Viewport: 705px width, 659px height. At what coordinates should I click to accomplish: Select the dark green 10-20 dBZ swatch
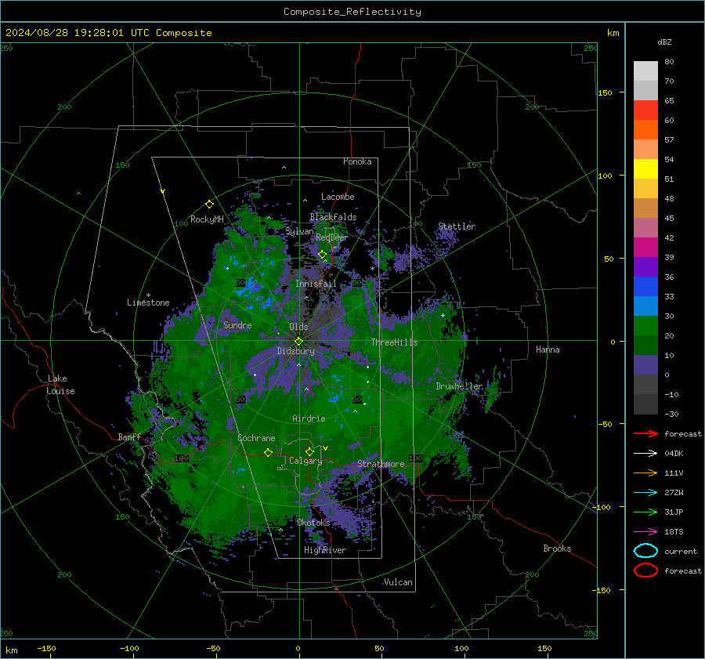[x=645, y=345]
